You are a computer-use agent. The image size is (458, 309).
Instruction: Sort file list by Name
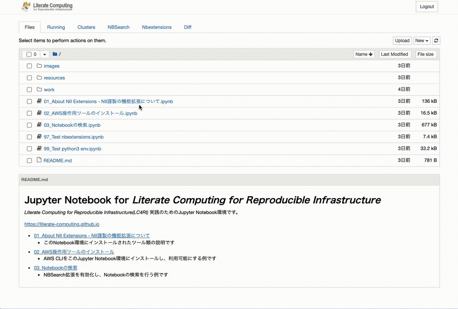(364, 54)
